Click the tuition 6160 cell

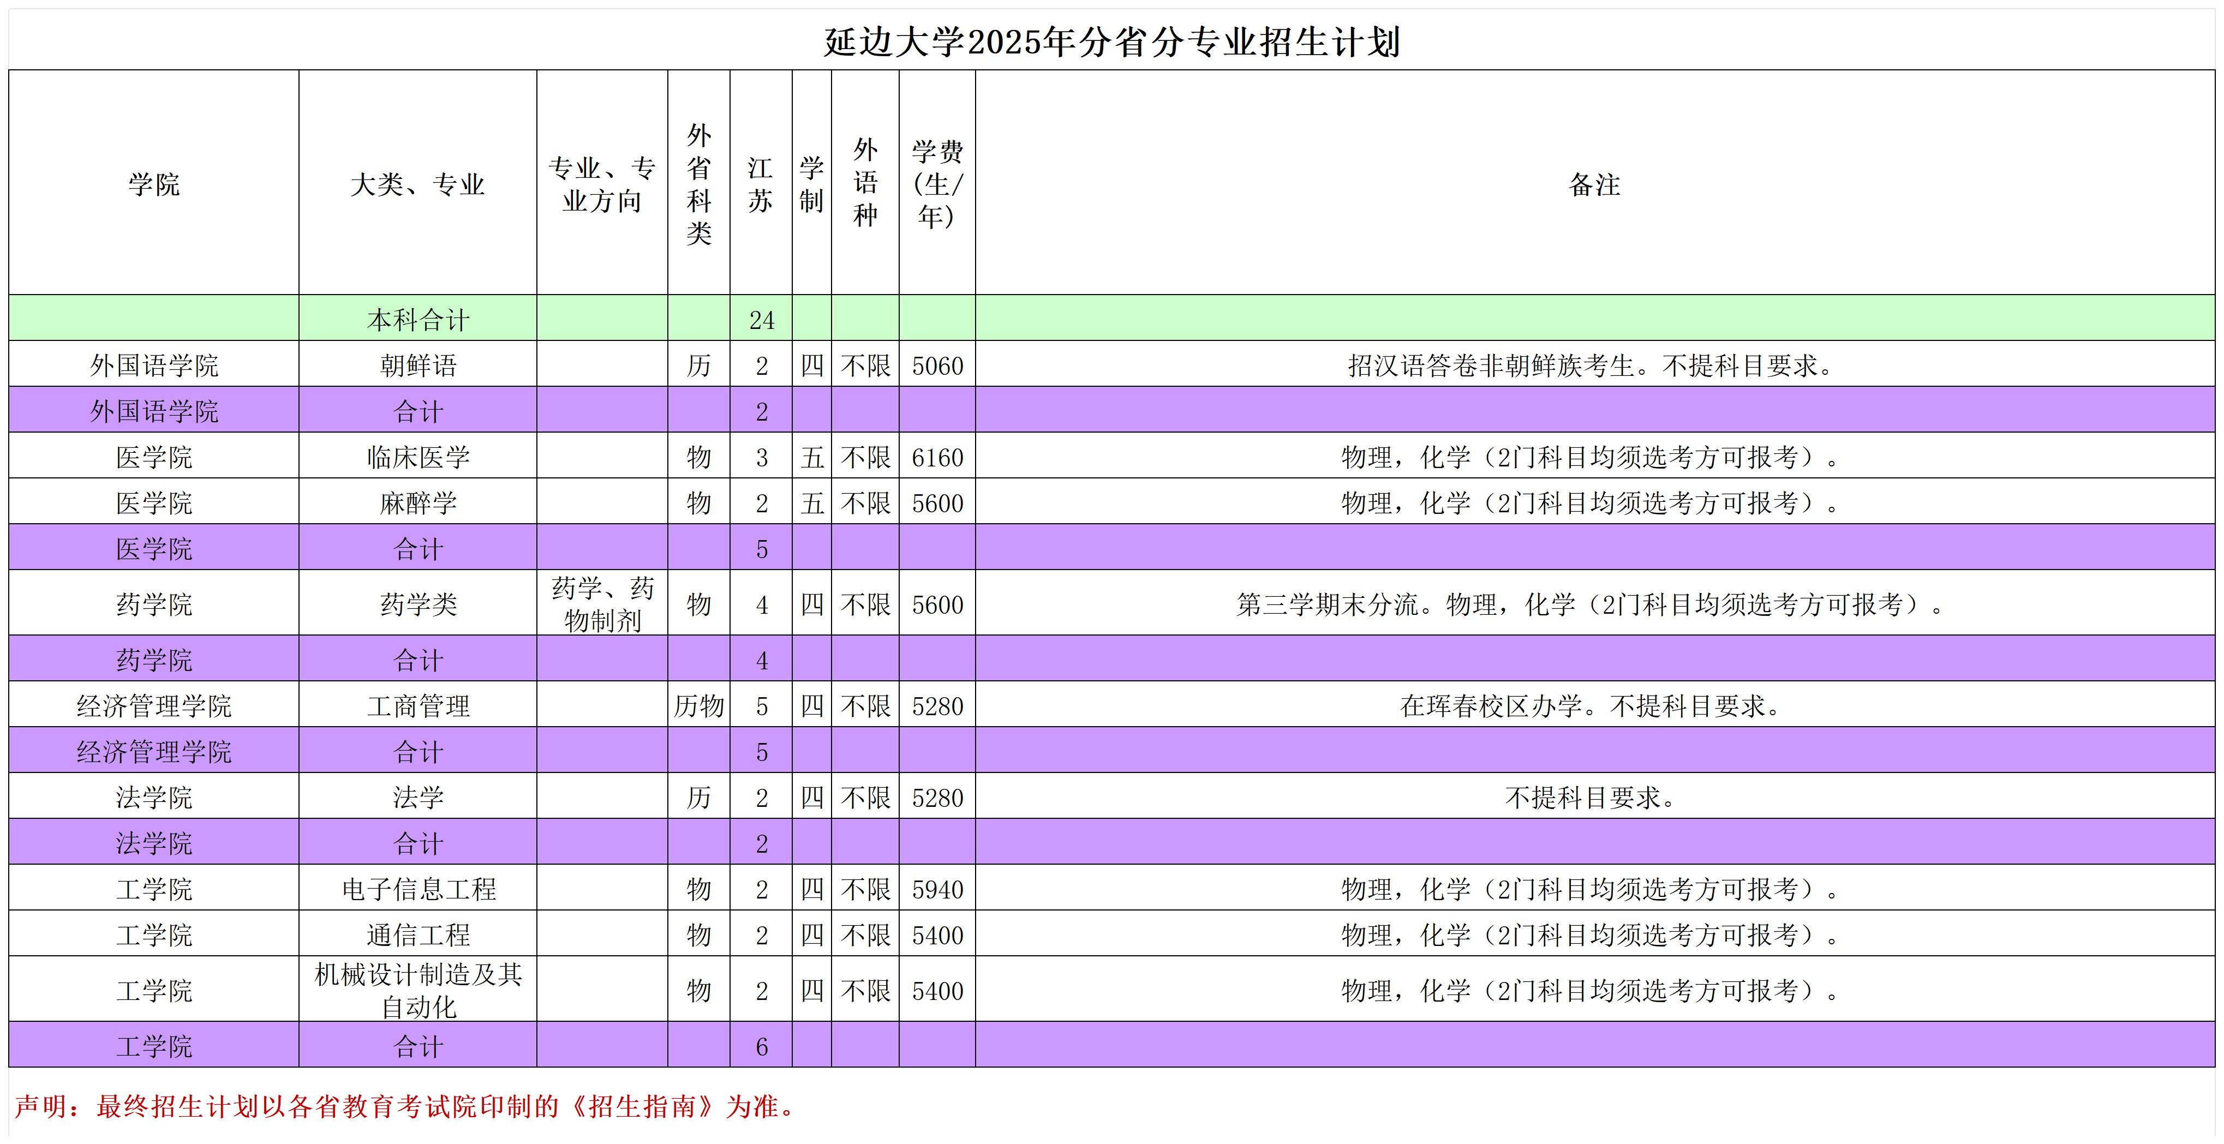(x=937, y=456)
